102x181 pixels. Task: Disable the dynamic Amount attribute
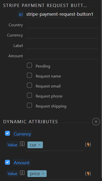[7, 162]
